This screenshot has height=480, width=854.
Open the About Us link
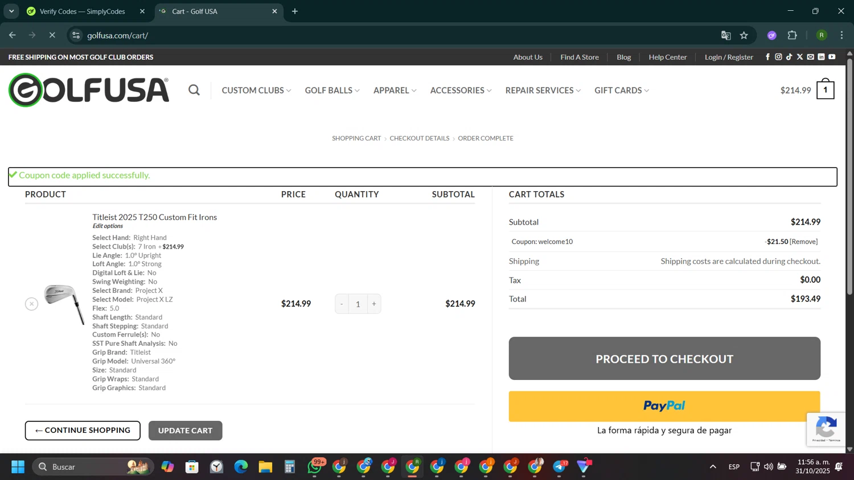click(x=528, y=57)
